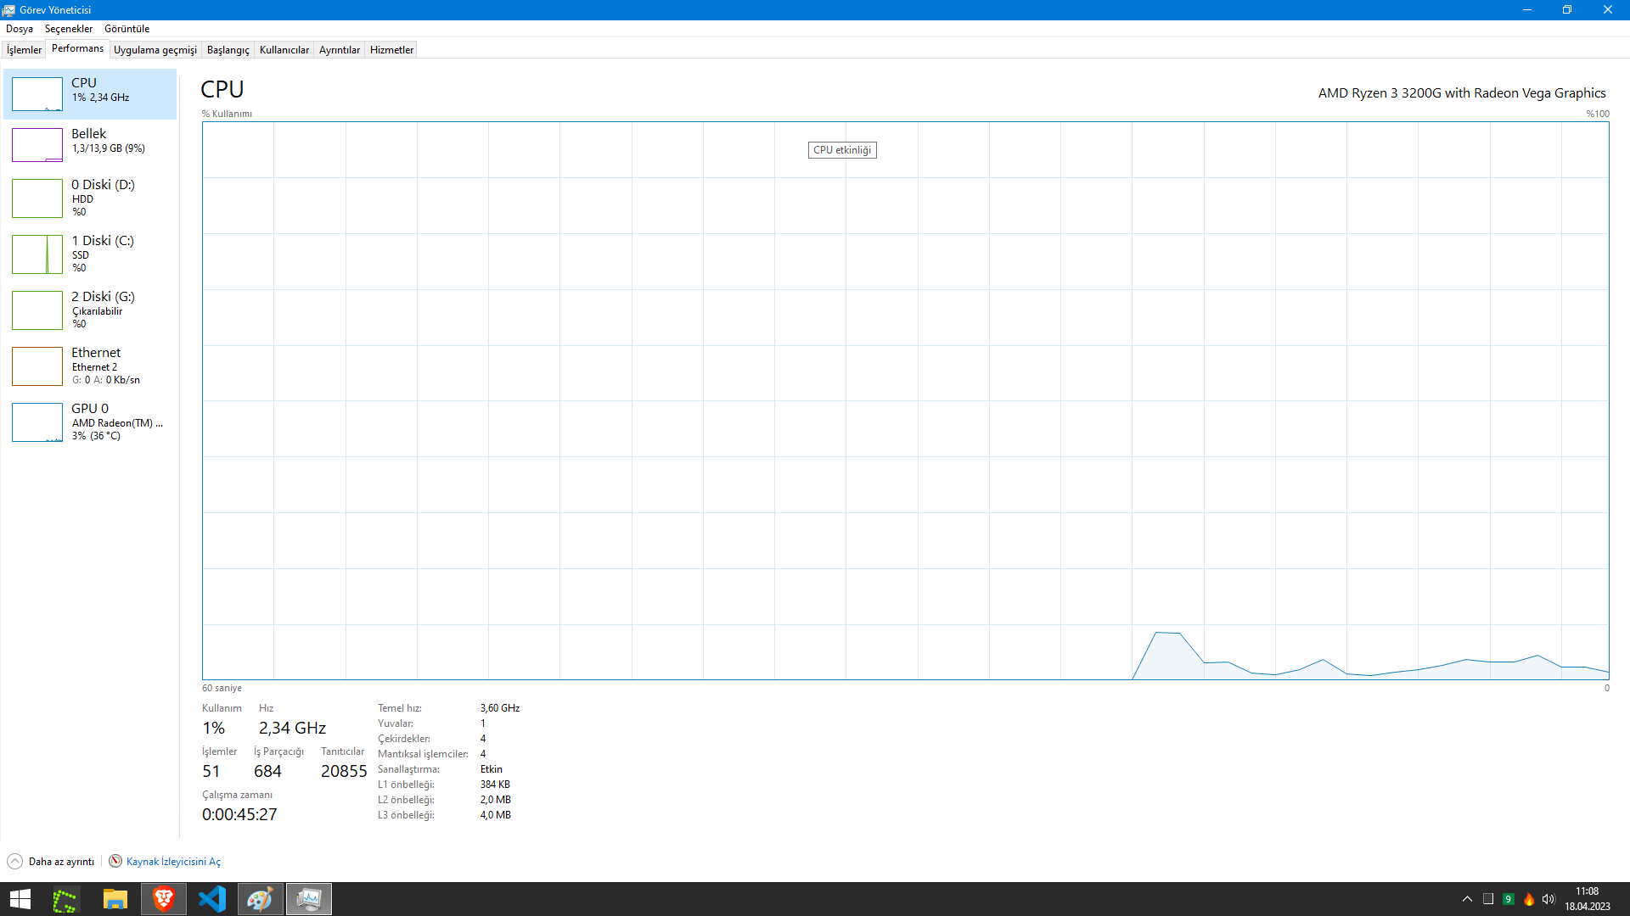Screen dimensions: 1630x916
Task: Open 1 Diski (C:) SSD performance
Action: tap(90, 254)
